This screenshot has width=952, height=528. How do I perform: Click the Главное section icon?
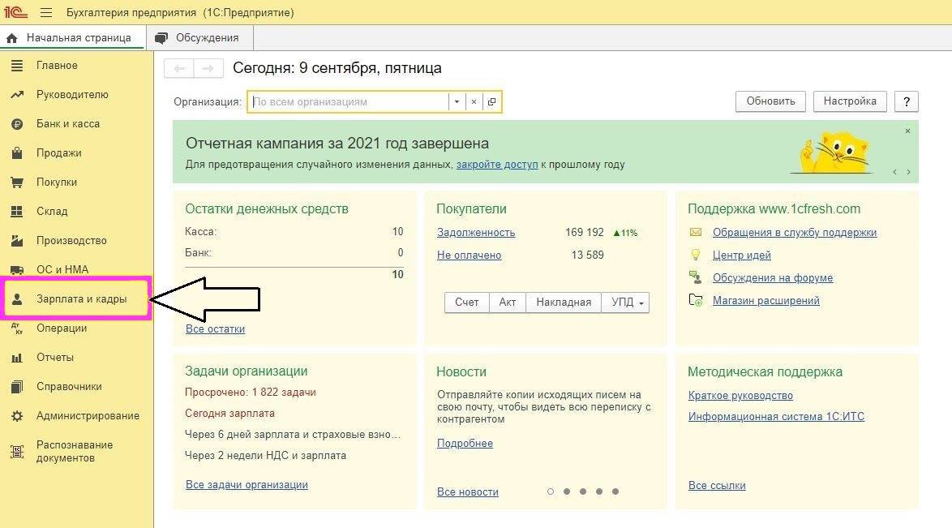17,66
